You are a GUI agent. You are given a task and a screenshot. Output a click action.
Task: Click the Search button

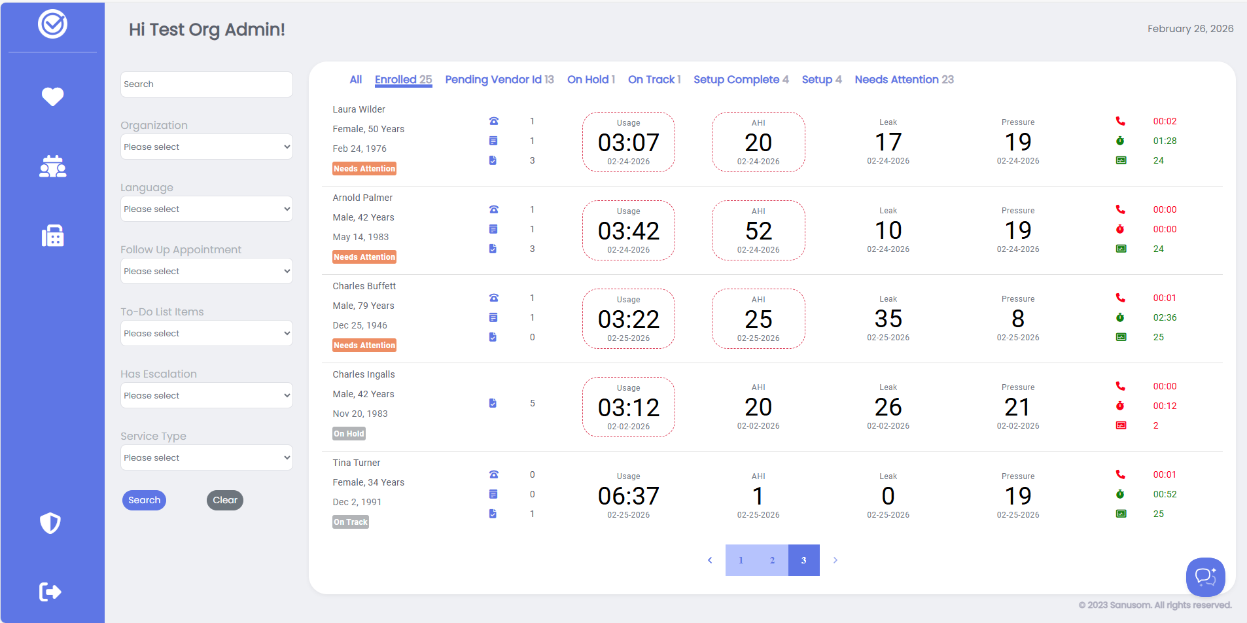[x=144, y=500]
